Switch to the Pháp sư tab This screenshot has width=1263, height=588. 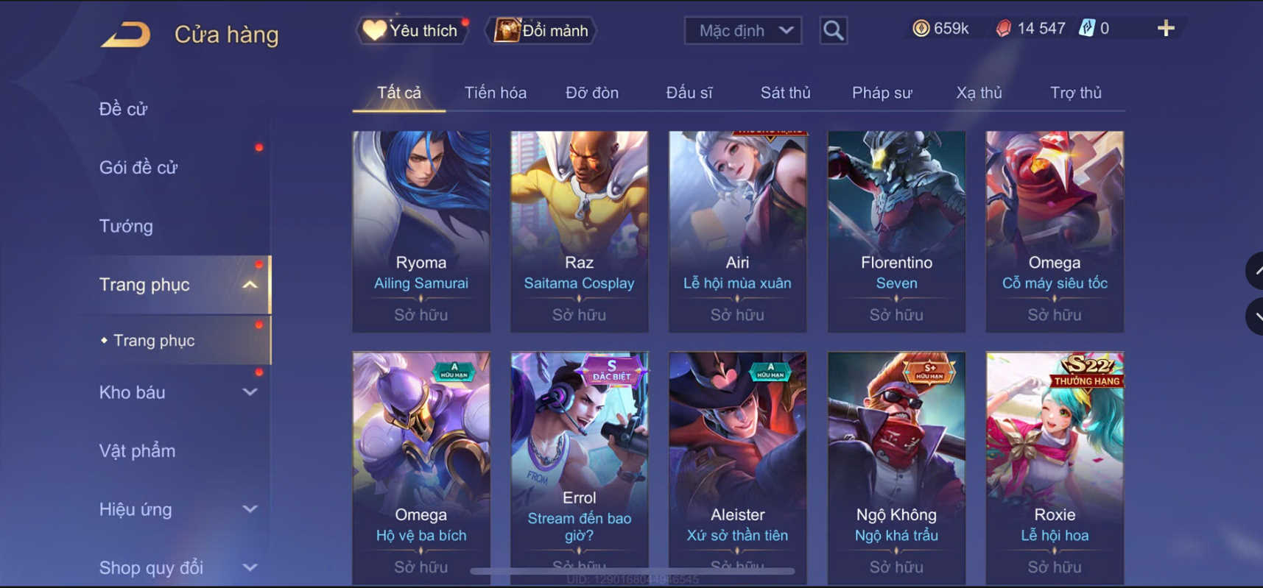882,93
